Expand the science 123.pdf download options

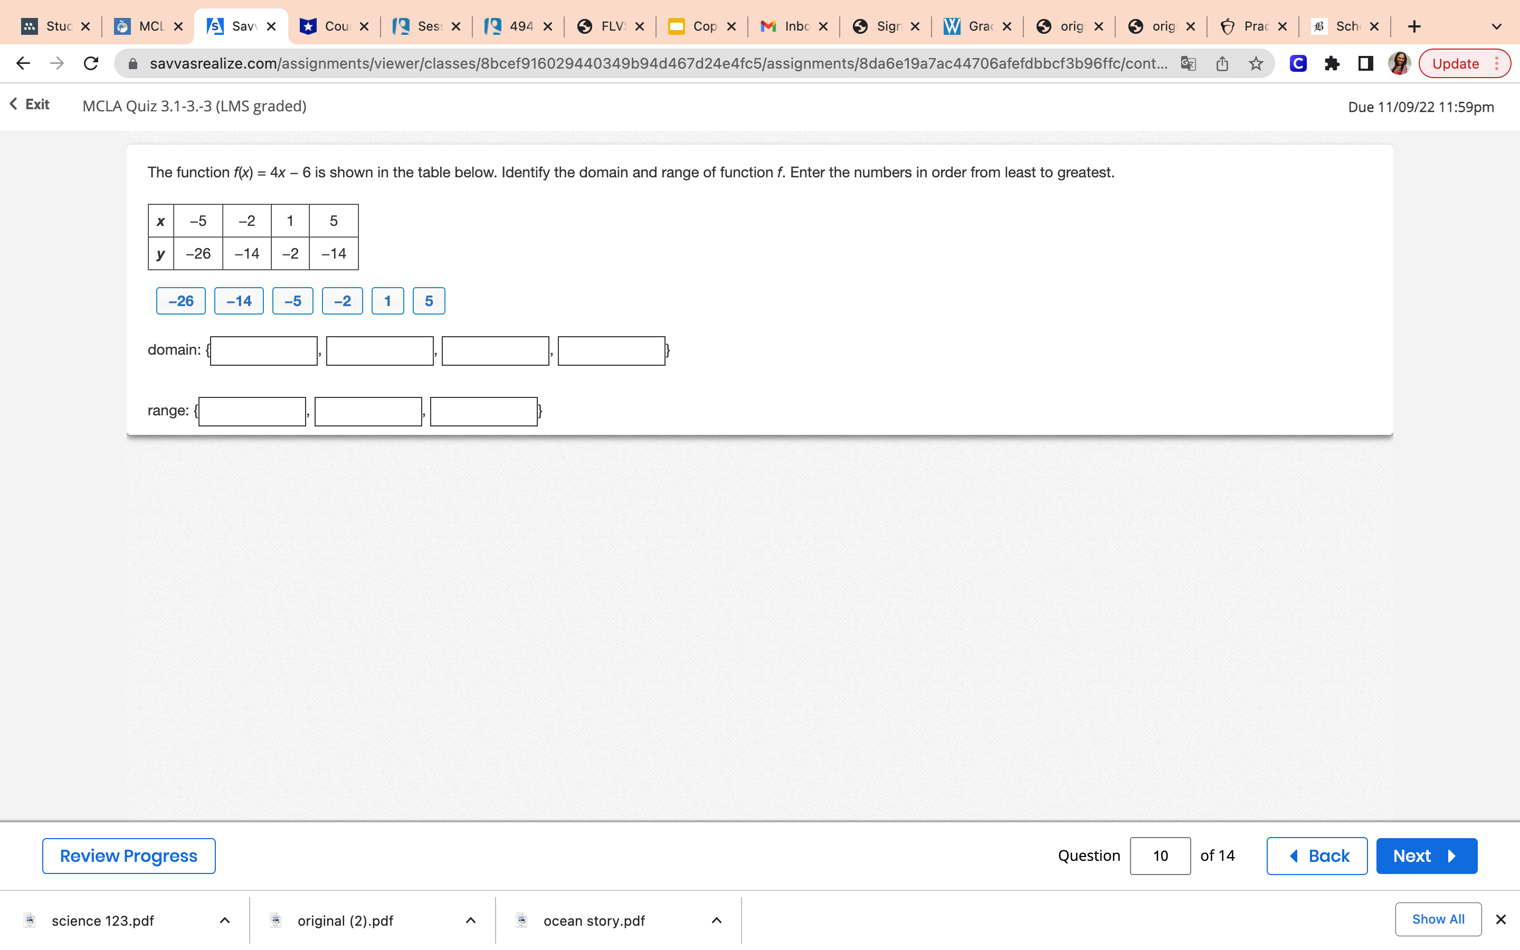[x=225, y=920]
